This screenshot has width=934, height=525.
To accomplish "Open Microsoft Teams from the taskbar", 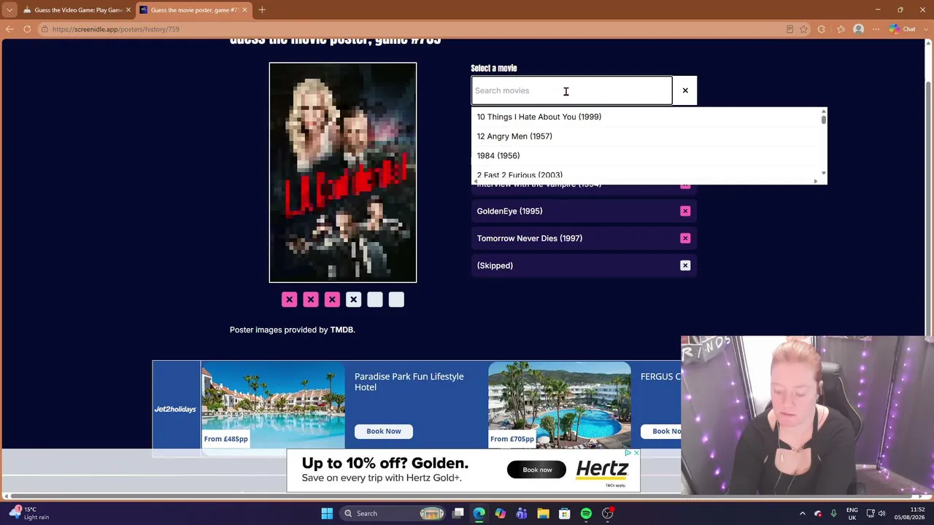I will [522, 513].
